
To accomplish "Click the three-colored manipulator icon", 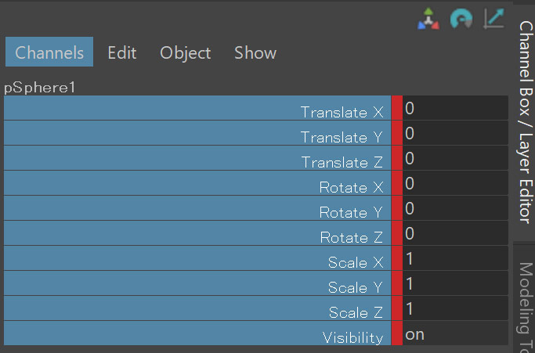I will click(x=428, y=20).
